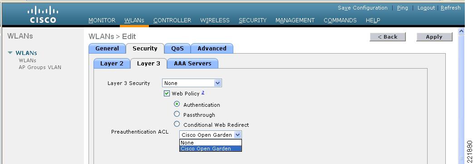Open the Advanced tab
The image size is (473, 164).
tap(212, 48)
